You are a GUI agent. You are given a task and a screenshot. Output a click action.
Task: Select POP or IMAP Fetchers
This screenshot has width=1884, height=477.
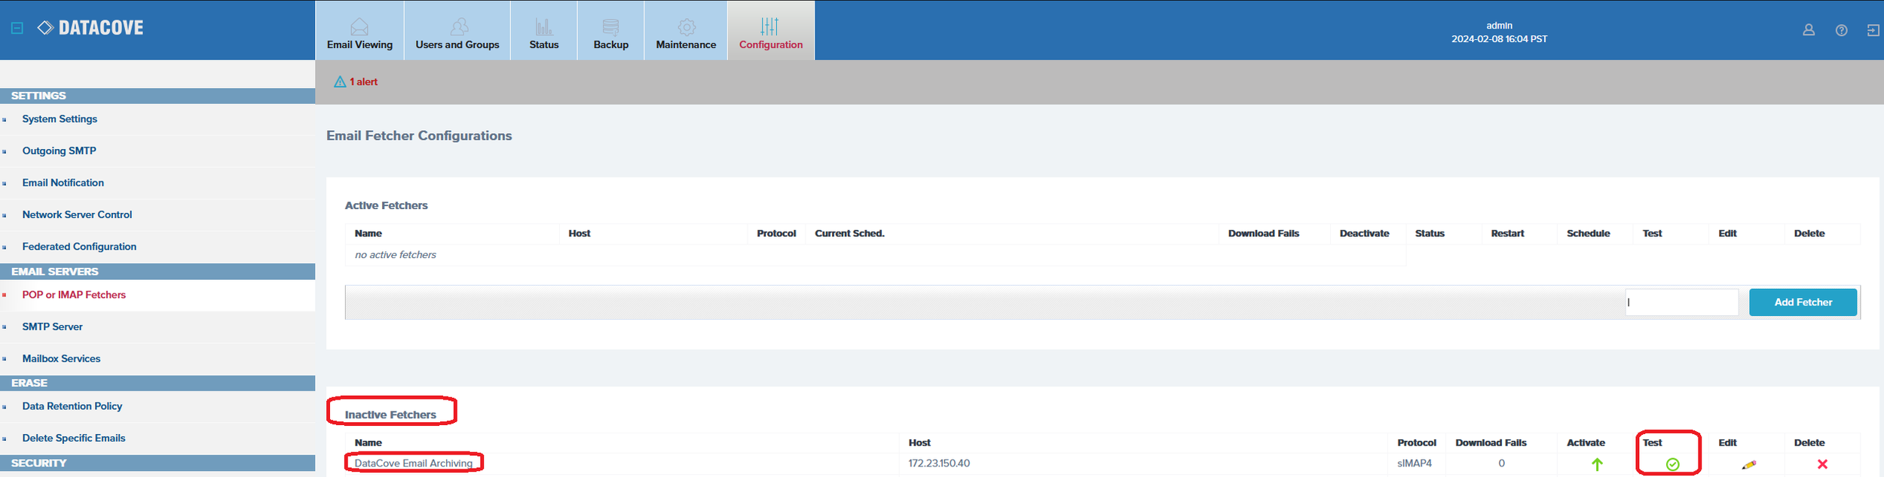coord(74,295)
